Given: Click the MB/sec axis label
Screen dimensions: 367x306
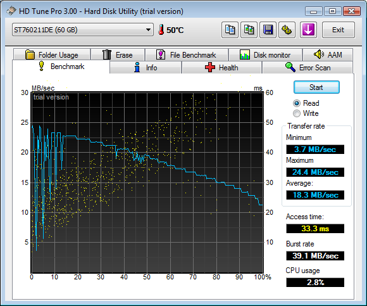Looking at the screenshot, I should [x=43, y=88].
